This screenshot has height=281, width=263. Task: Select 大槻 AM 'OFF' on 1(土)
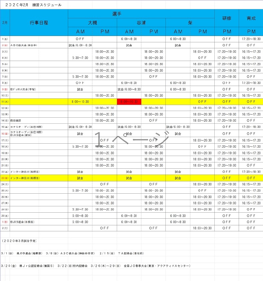pos(80,39)
